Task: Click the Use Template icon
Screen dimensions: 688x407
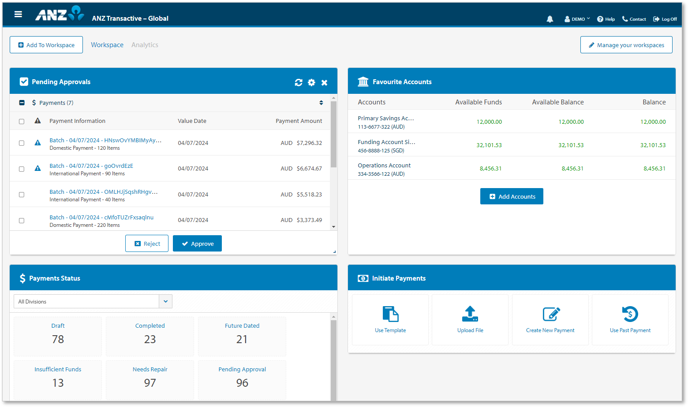Action: pos(390,314)
